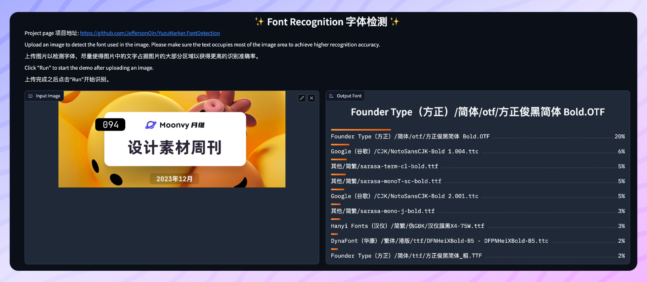This screenshot has height=282, width=647.
Task: Select the 20% row 方正俊黑简体 Bold.OTF
Action: point(478,137)
